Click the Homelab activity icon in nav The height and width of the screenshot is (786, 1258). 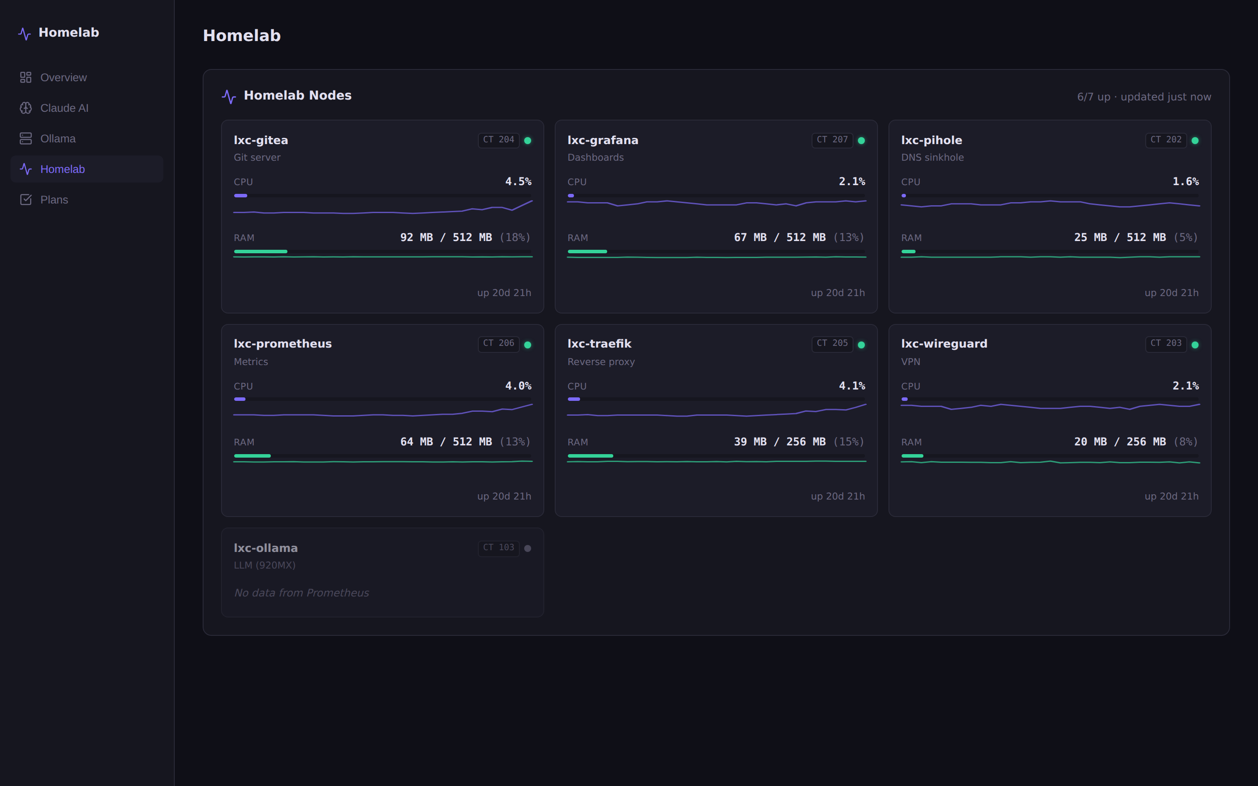(x=25, y=169)
